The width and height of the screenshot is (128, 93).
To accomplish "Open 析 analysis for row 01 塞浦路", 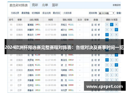I will pos(99,25).
